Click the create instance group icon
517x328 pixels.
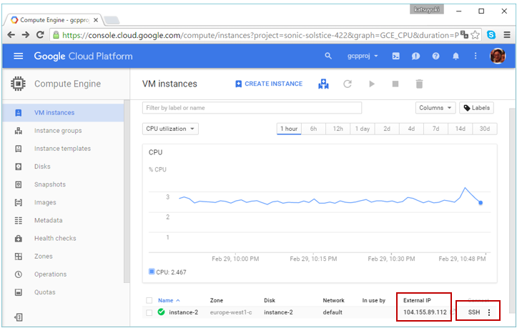pos(323,84)
